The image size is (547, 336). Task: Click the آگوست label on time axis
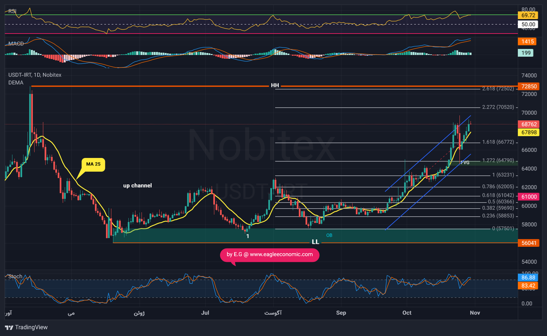click(x=273, y=313)
